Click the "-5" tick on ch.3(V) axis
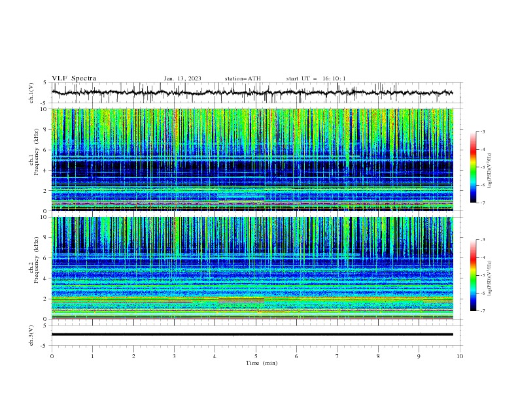The width and height of the screenshot is (518, 400). [x=44, y=346]
